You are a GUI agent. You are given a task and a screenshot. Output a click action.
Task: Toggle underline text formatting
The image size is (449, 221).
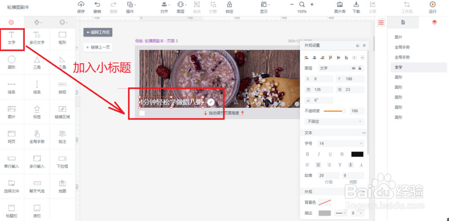(330, 154)
